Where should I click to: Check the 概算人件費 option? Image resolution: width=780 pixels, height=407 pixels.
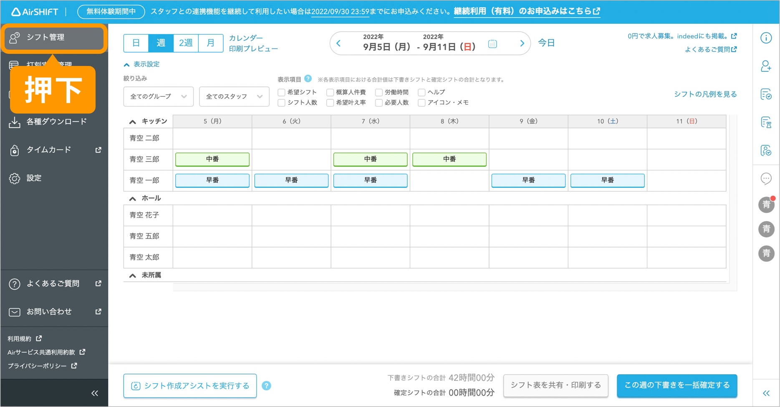tap(330, 92)
